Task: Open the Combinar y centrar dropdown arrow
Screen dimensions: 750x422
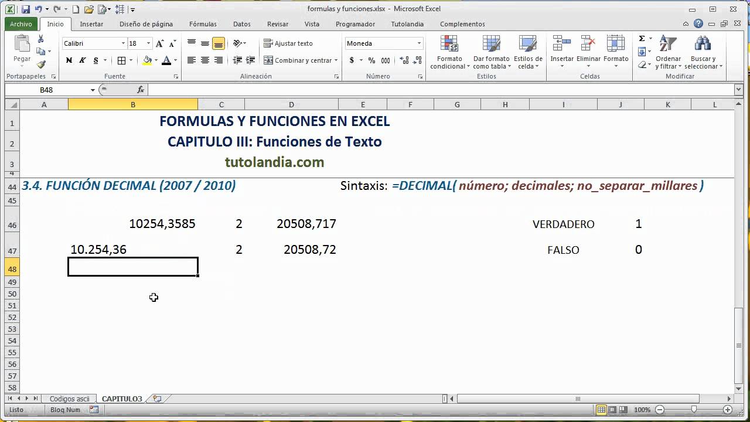Action: coord(336,60)
